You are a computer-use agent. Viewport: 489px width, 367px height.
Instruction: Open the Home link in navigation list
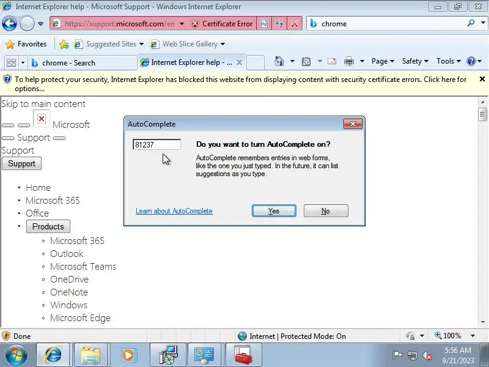point(38,188)
